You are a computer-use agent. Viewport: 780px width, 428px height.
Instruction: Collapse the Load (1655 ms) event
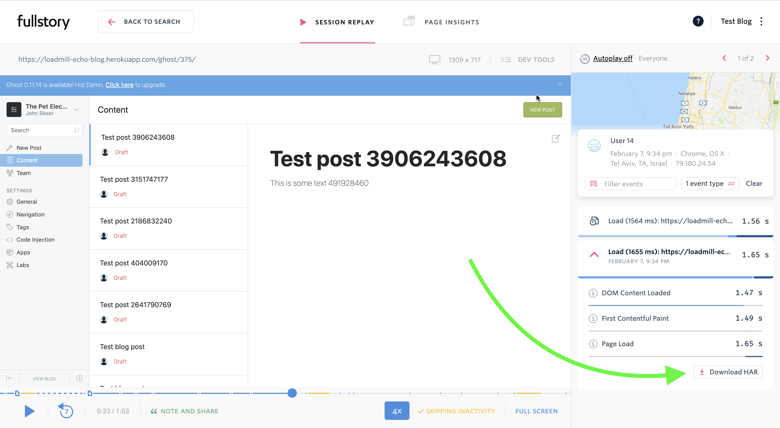click(594, 255)
